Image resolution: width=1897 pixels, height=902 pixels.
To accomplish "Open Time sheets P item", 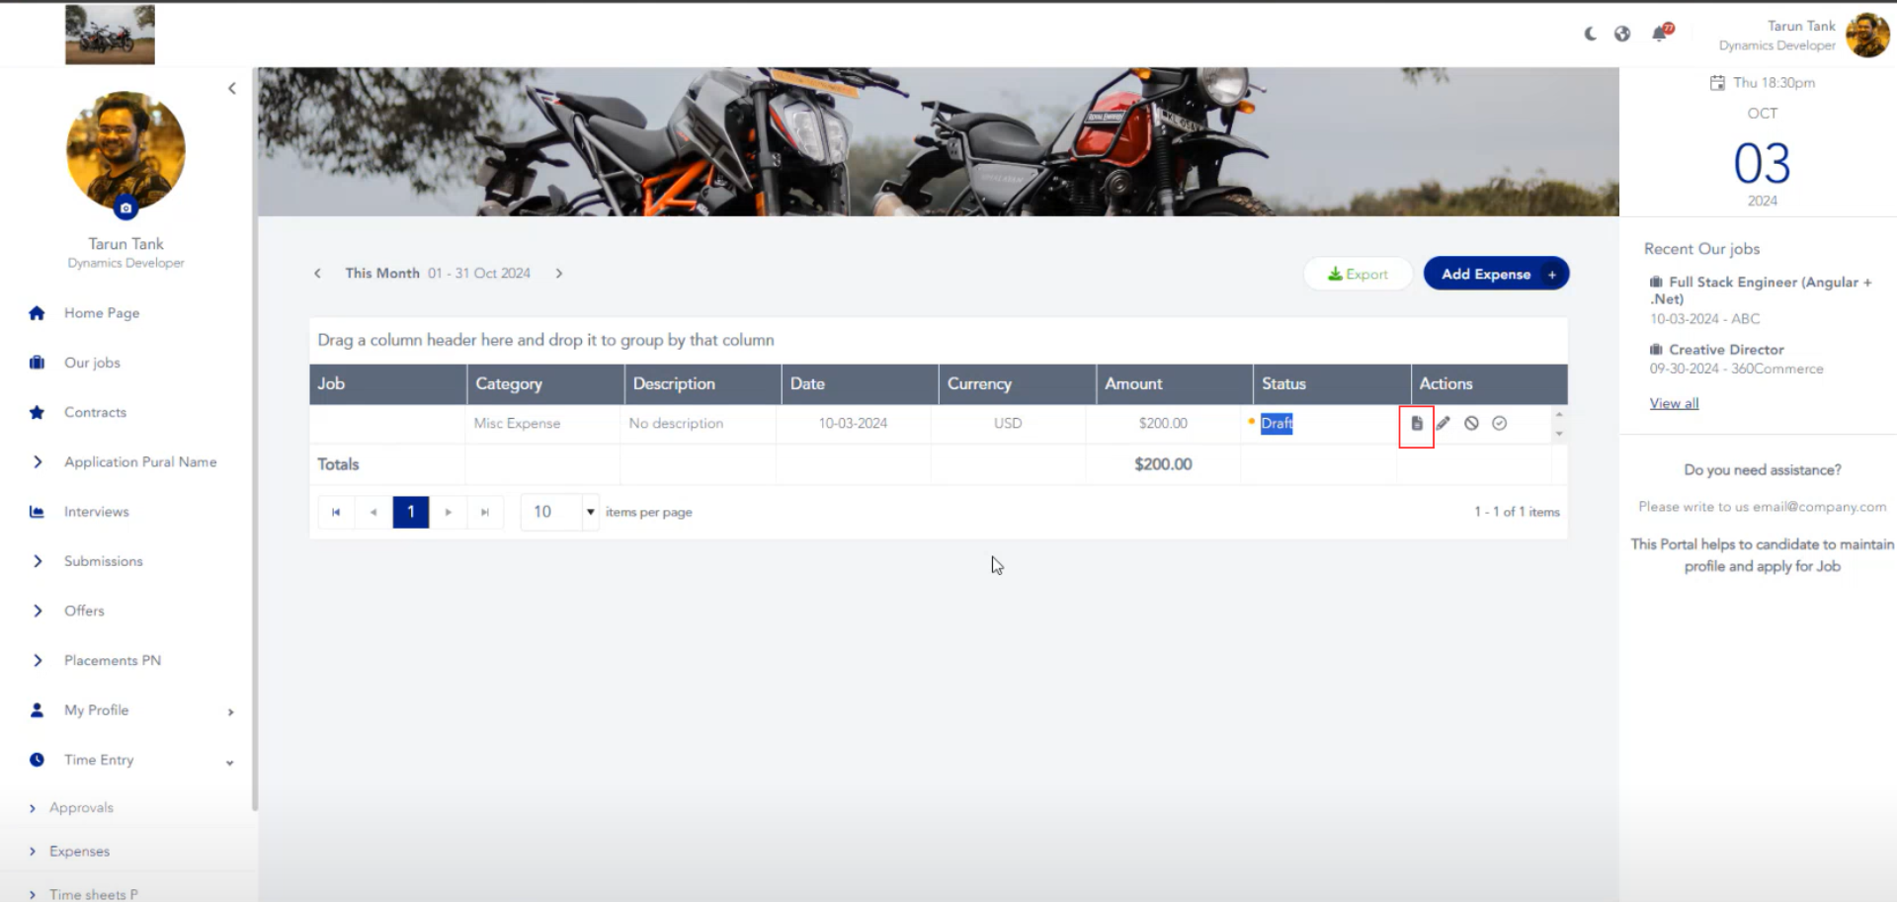I will pyautogui.click(x=94, y=894).
